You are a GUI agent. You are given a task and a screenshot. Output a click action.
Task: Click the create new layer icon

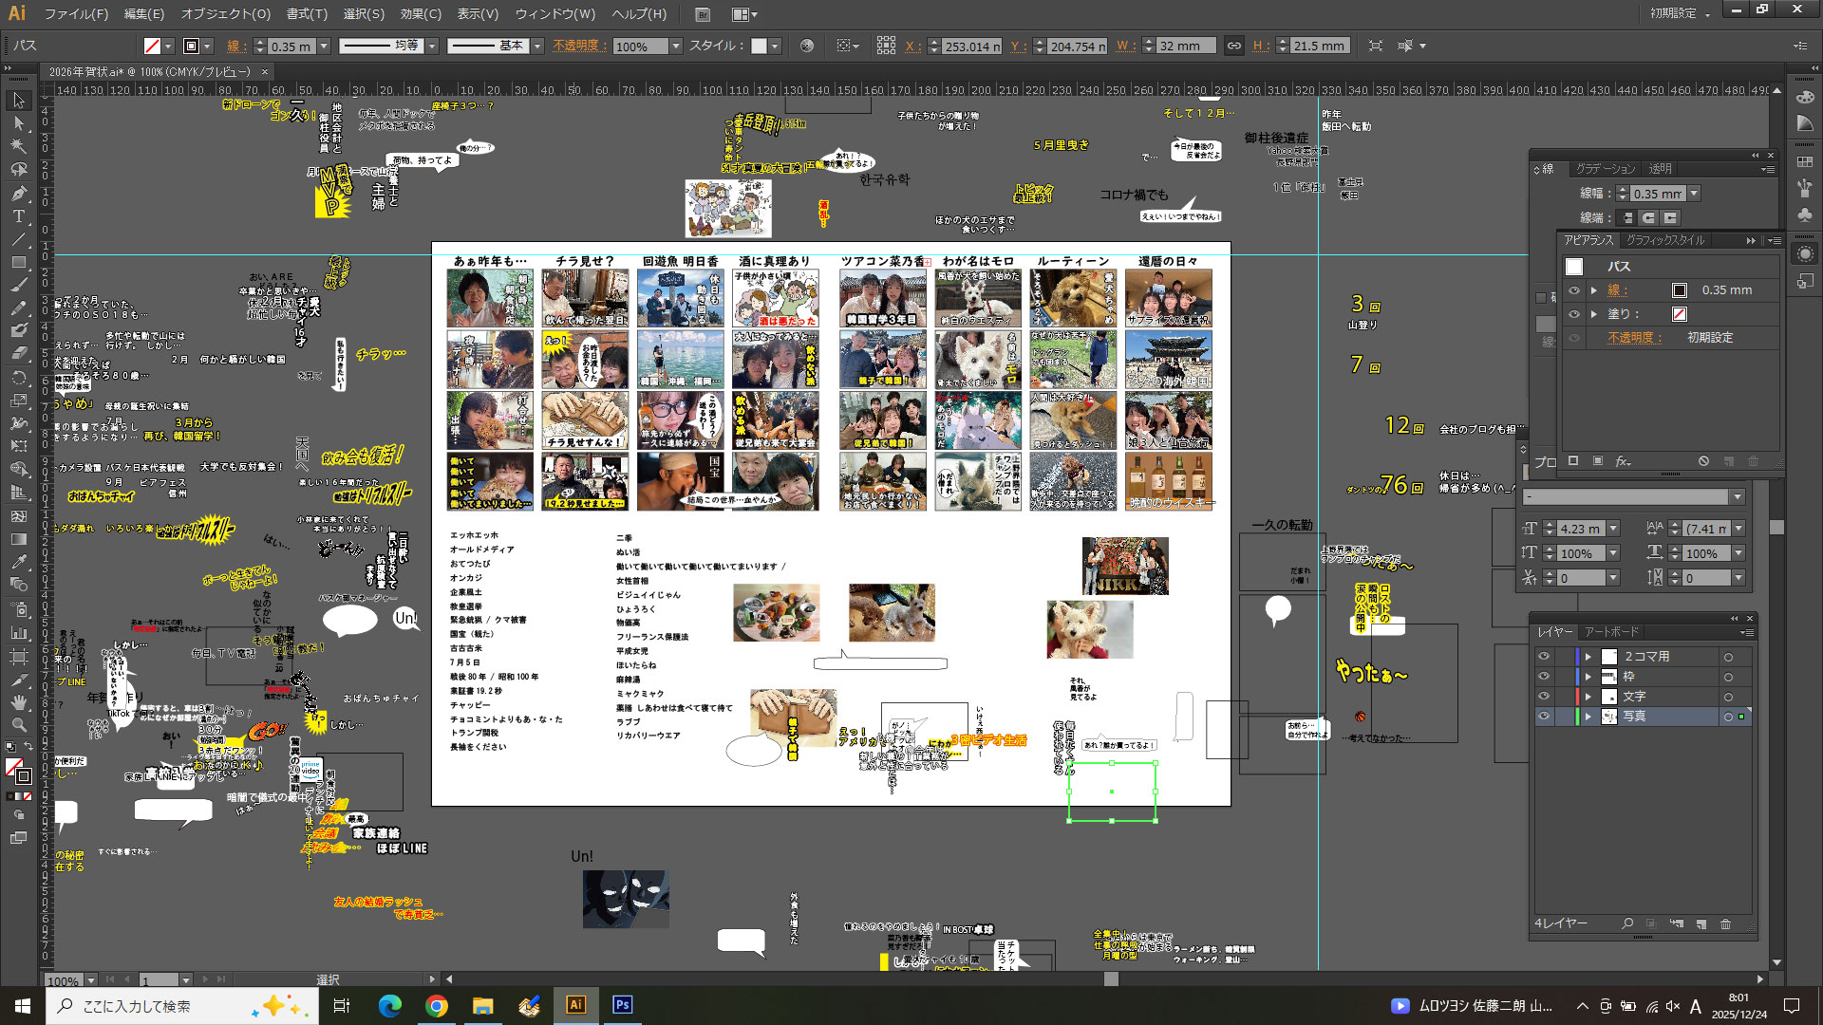pyautogui.click(x=1701, y=923)
